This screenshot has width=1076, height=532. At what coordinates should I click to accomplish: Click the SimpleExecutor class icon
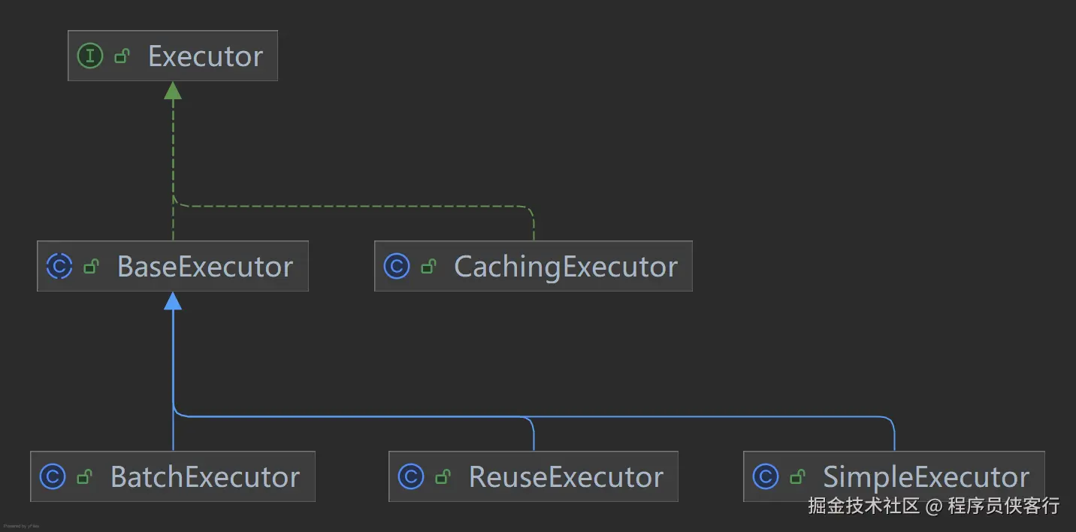(765, 476)
